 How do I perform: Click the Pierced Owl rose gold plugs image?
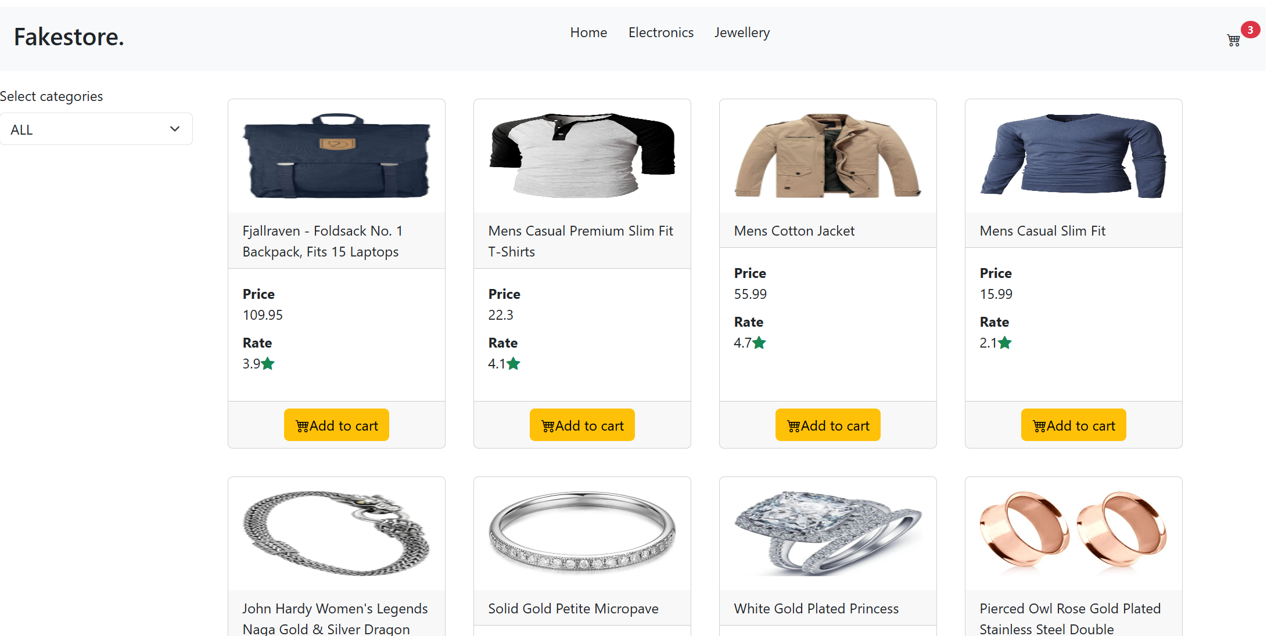pyautogui.click(x=1073, y=529)
